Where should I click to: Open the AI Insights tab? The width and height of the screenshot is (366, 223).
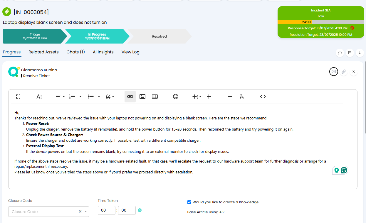point(103,52)
